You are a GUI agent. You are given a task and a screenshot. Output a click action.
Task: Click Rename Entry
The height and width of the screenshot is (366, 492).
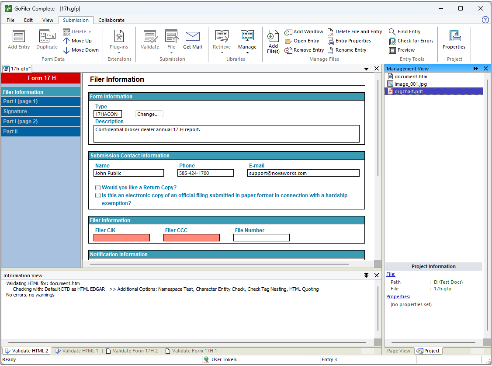(x=347, y=50)
